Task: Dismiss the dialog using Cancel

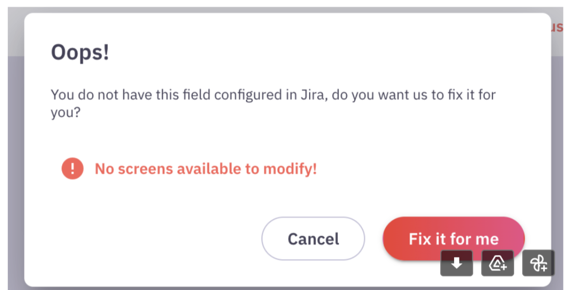Action: coord(313,238)
